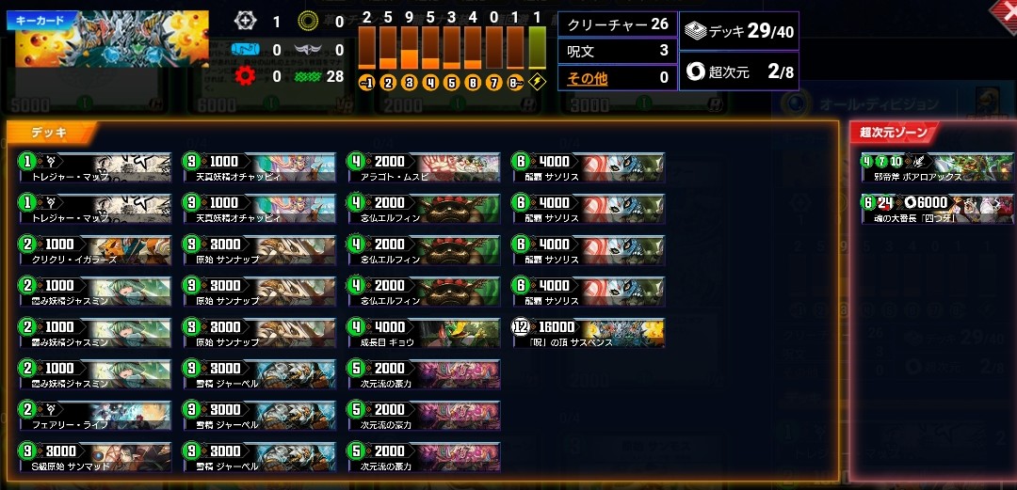Click the blue water civilization icon
Viewport: 1017px width, 490px height.
[246, 49]
